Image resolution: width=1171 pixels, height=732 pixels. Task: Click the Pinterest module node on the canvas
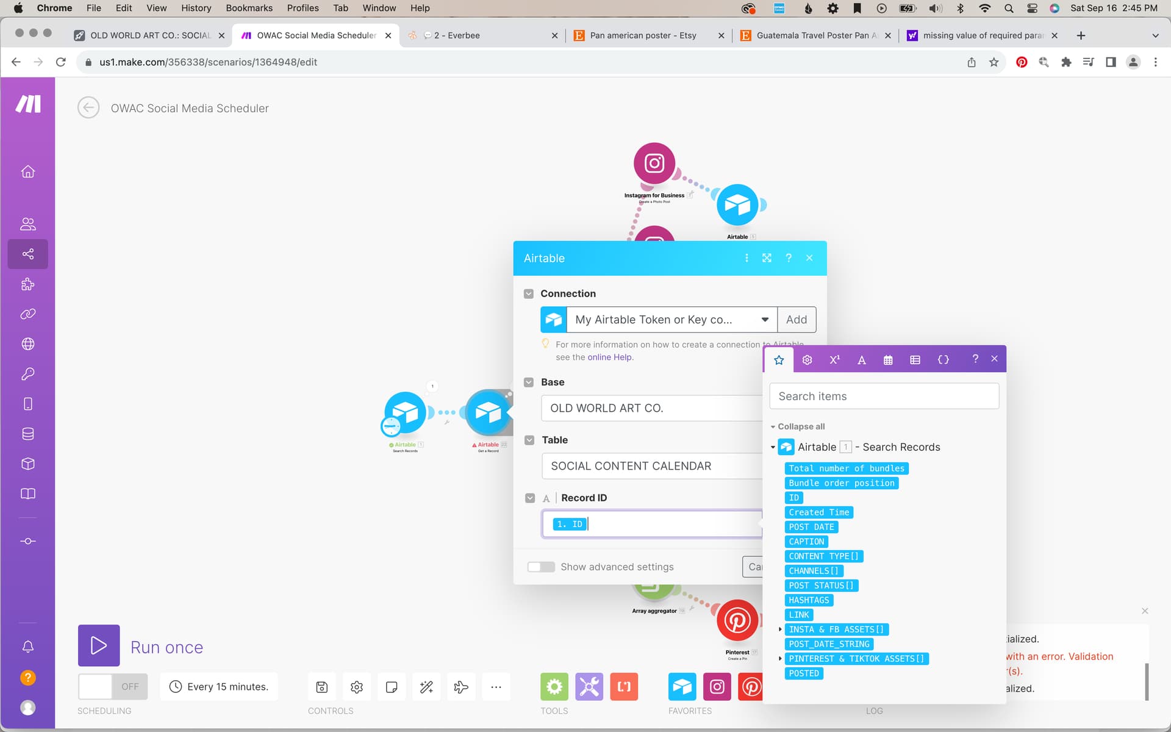pyautogui.click(x=737, y=621)
